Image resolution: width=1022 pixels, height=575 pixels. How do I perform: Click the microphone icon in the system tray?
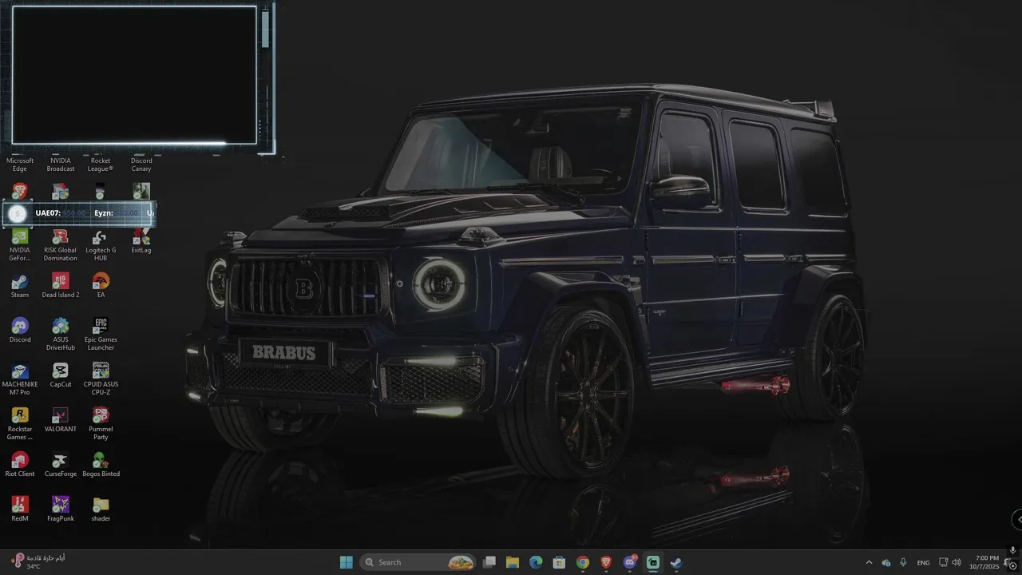(903, 562)
